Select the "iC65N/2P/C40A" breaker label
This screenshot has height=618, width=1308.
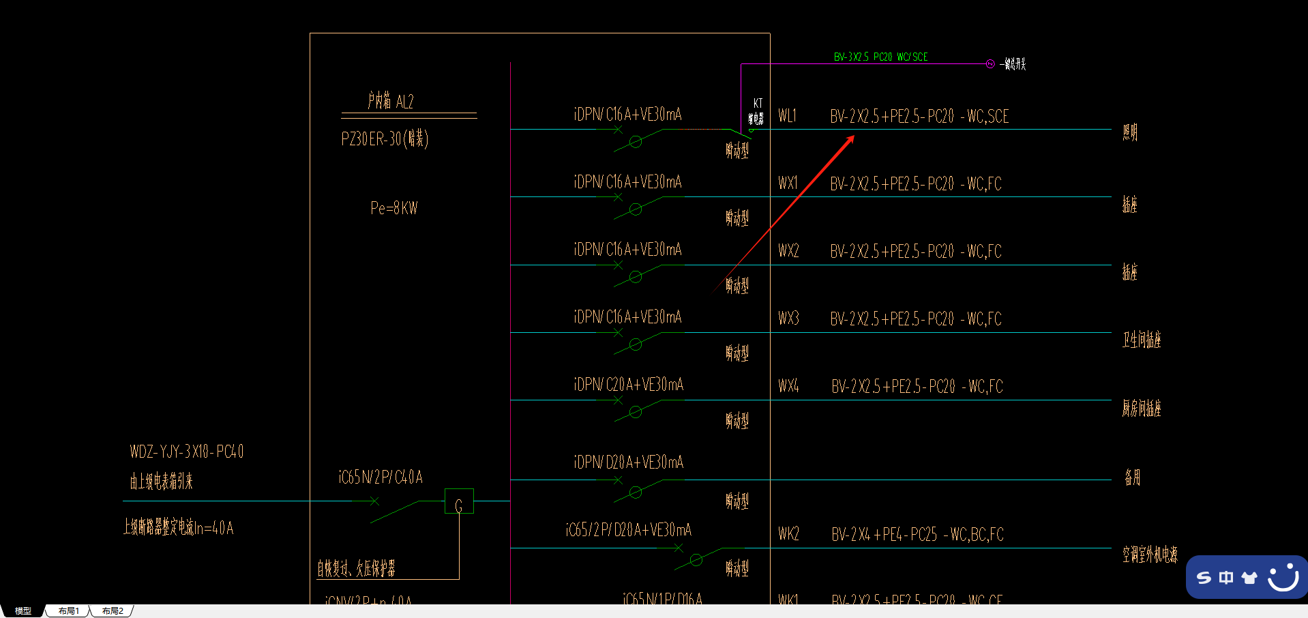click(381, 477)
